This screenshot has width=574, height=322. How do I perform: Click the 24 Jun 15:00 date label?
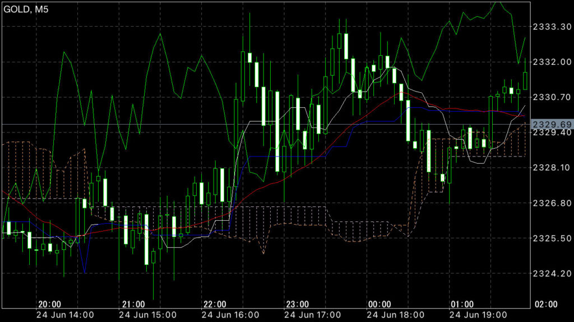click(x=147, y=315)
